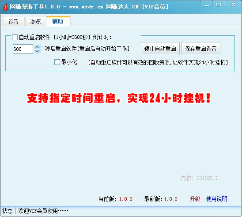242x217 pixels.
Task: Tick the 最小化 checkbox
Action: coord(57,62)
